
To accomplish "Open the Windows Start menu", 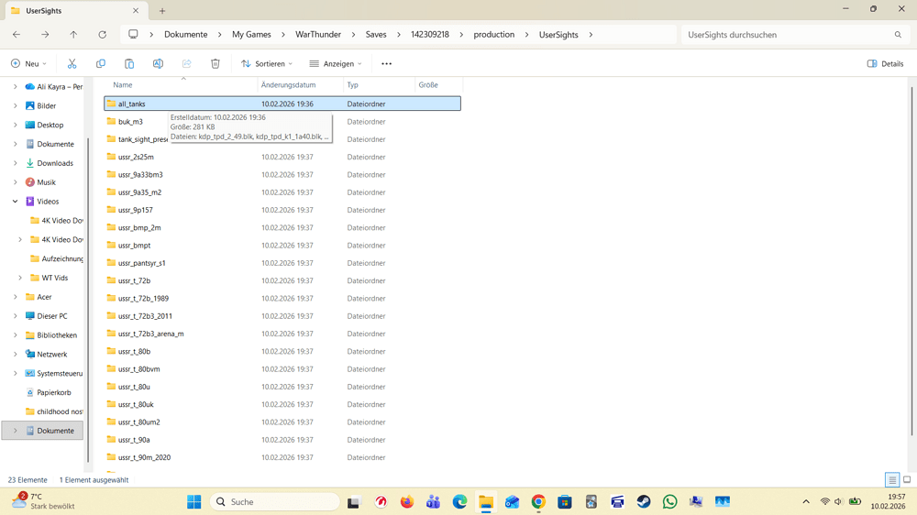I will point(194,501).
